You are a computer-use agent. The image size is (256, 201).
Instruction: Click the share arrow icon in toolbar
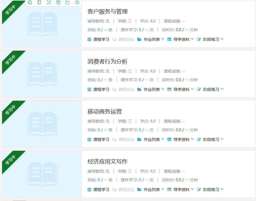(68, 3)
